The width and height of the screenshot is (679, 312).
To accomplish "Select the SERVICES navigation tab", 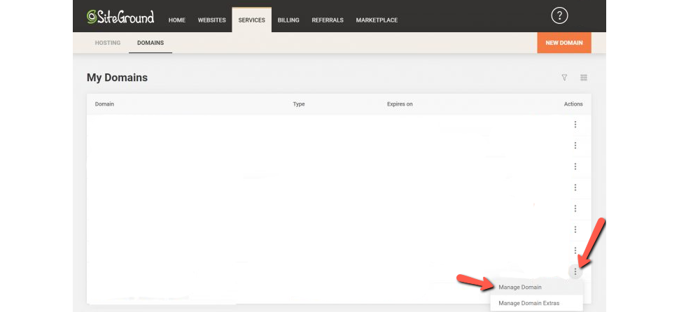I will (x=251, y=20).
